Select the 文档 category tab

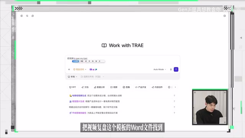click(x=85, y=87)
